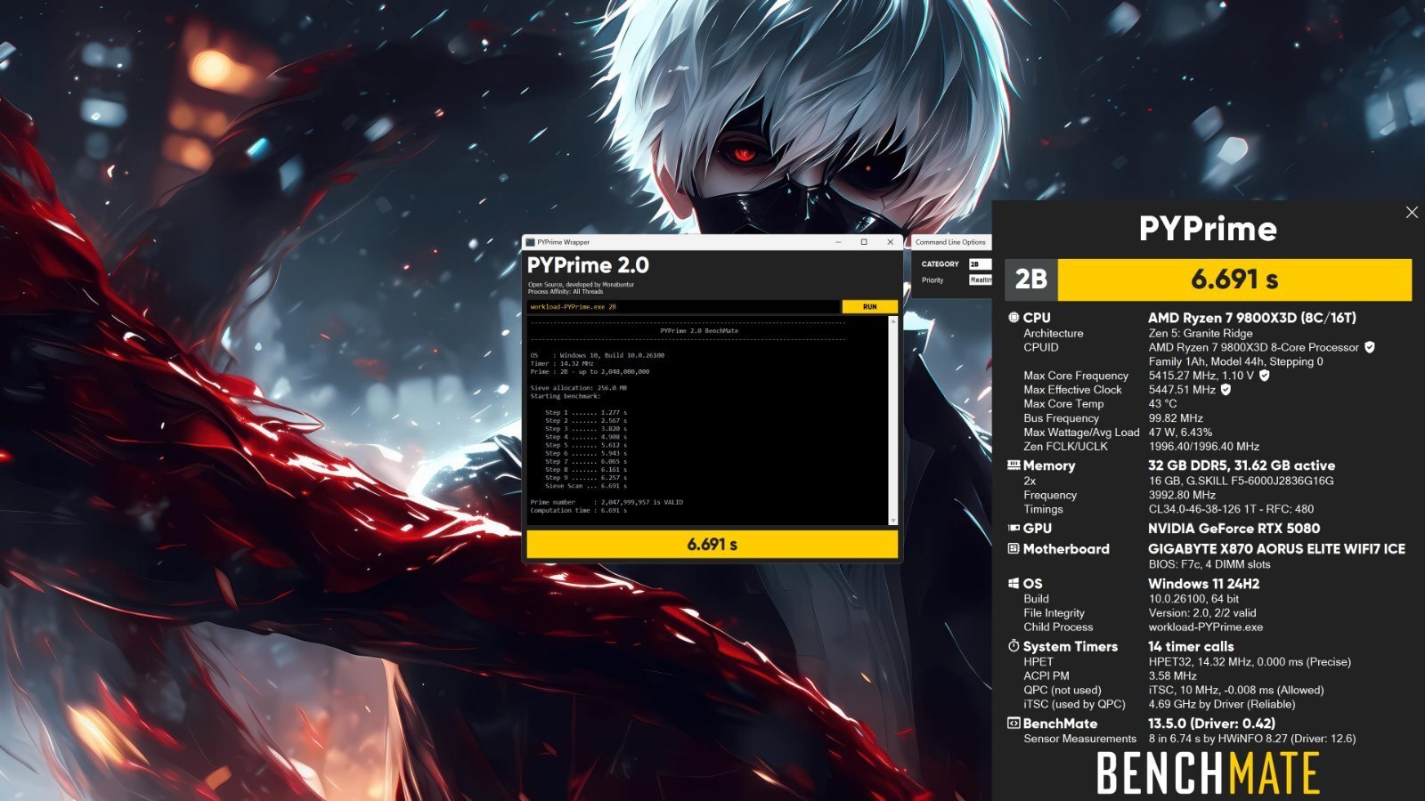The width and height of the screenshot is (1425, 801).
Task: Click the scrollbar down arrow in PYPrime output
Action: point(892,520)
